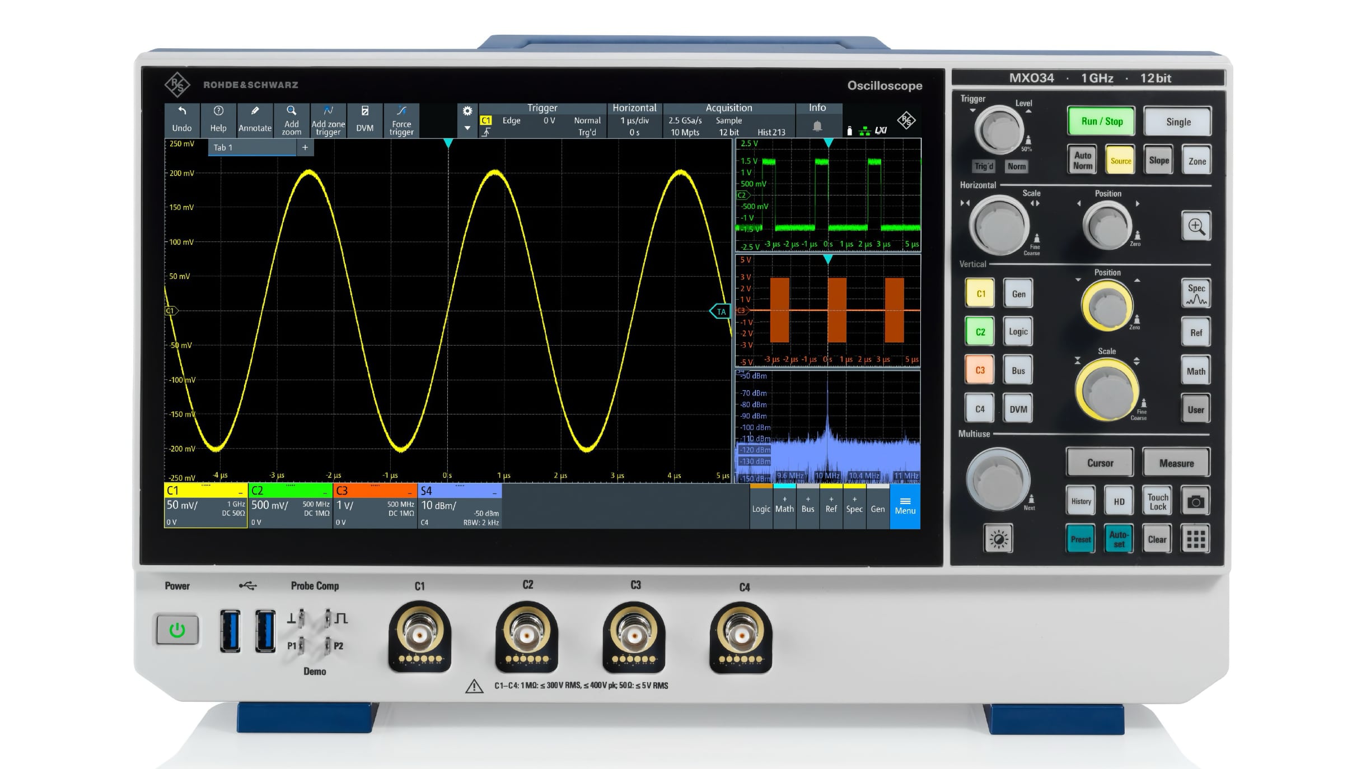Toggle channel C1 key on
The height and width of the screenshot is (769, 1366).
pyautogui.click(x=980, y=293)
